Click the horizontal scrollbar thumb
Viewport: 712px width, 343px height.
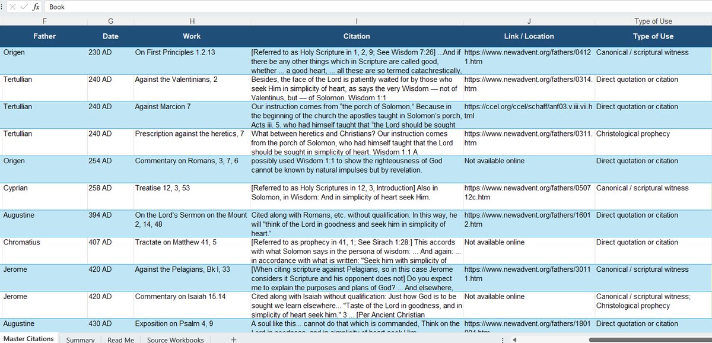pos(651,339)
